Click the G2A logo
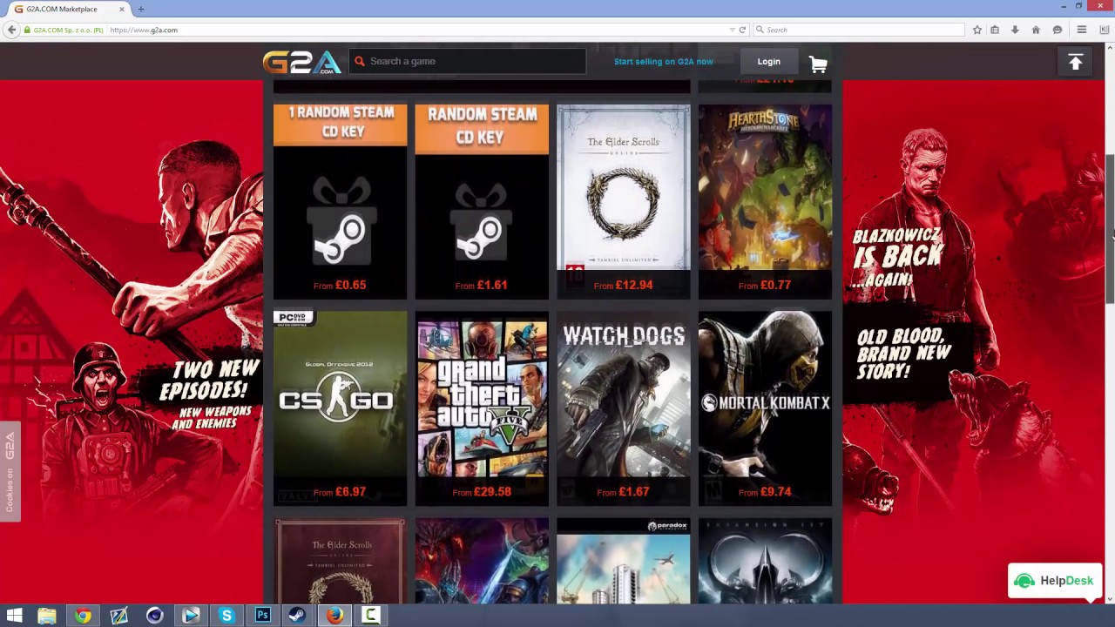 point(301,62)
